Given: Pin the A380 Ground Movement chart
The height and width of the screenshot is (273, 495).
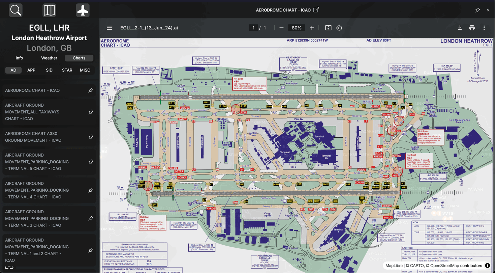Looking at the screenshot, I should click(x=91, y=137).
